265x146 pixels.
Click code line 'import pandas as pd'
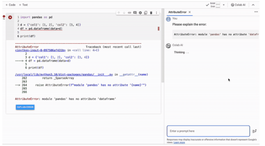coord(36,17)
